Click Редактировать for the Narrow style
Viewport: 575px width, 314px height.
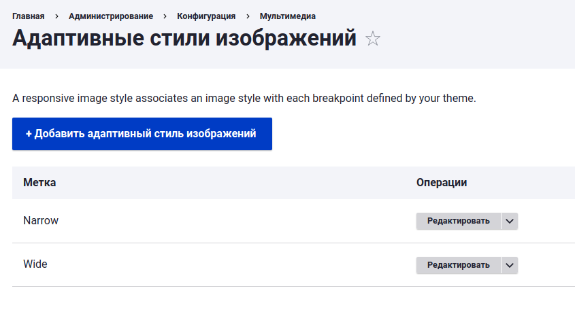459,222
